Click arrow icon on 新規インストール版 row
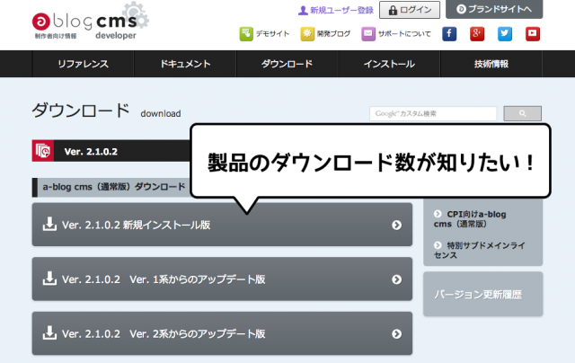 click(x=396, y=225)
